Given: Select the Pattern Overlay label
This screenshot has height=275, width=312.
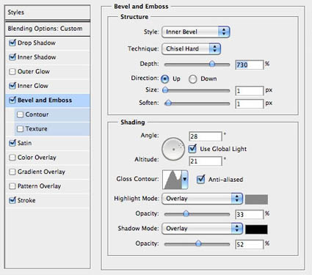Looking at the screenshot, I should [x=40, y=186].
